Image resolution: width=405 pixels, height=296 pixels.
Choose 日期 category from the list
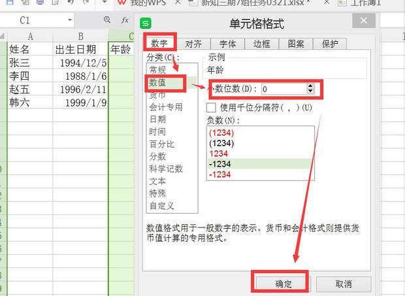pos(157,120)
